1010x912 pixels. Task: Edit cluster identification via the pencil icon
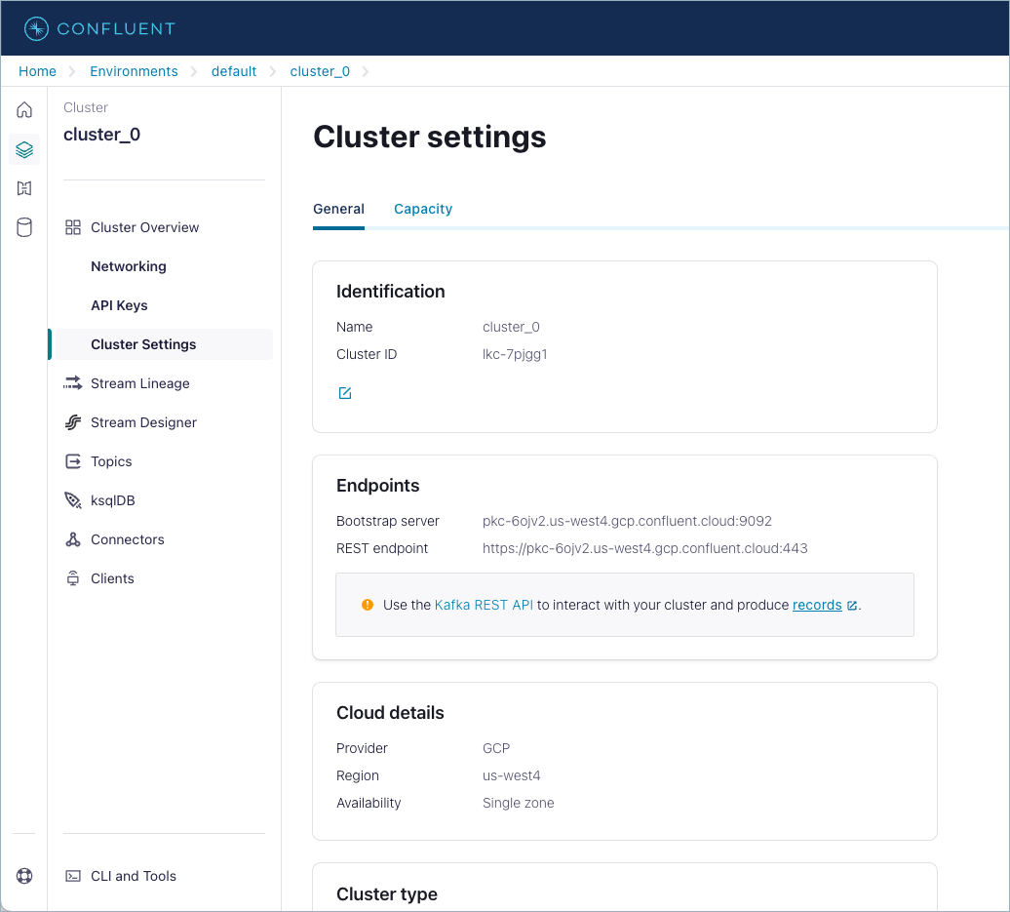point(344,392)
